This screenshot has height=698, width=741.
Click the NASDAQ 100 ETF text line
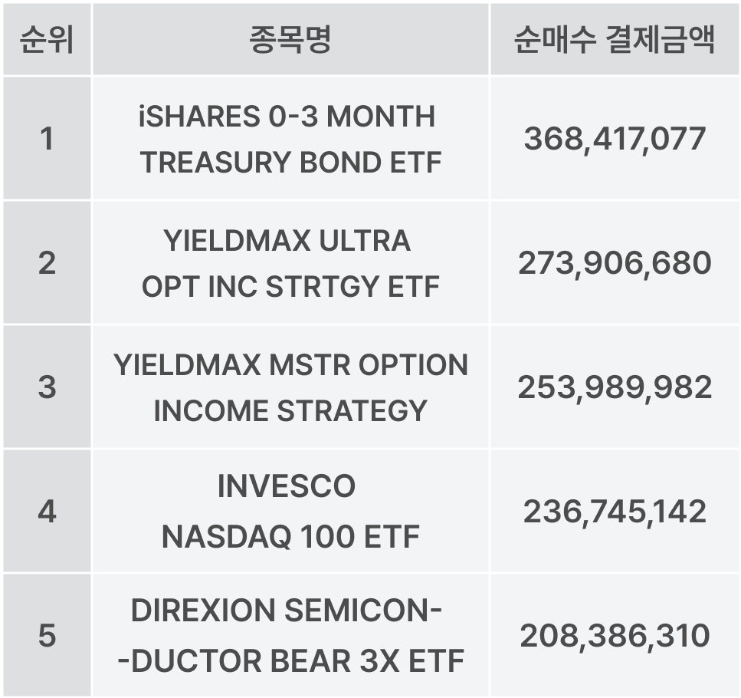290,537
